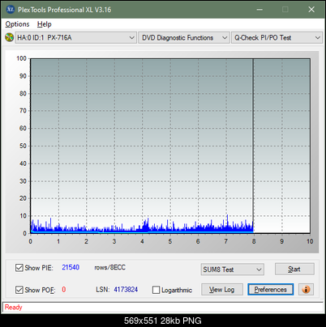
Task: Click the PIE value 21540
Action: pyautogui.click(x=71, y=267)
